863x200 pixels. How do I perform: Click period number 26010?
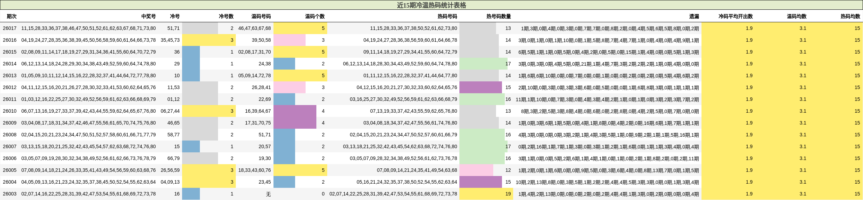(9, 111)
